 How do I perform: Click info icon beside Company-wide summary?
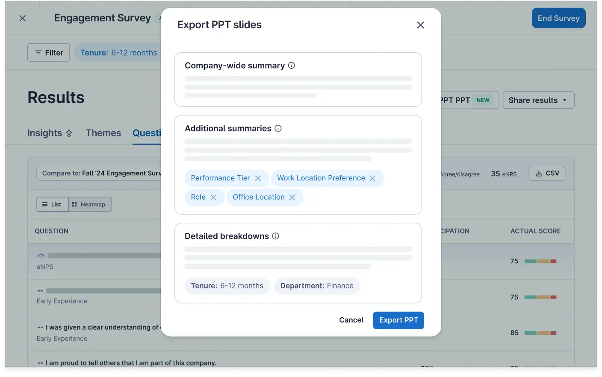point(292,65)
